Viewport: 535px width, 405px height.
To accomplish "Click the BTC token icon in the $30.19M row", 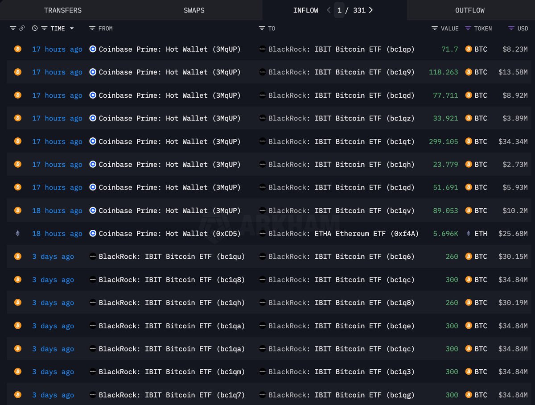I will (x=469, y=302).
